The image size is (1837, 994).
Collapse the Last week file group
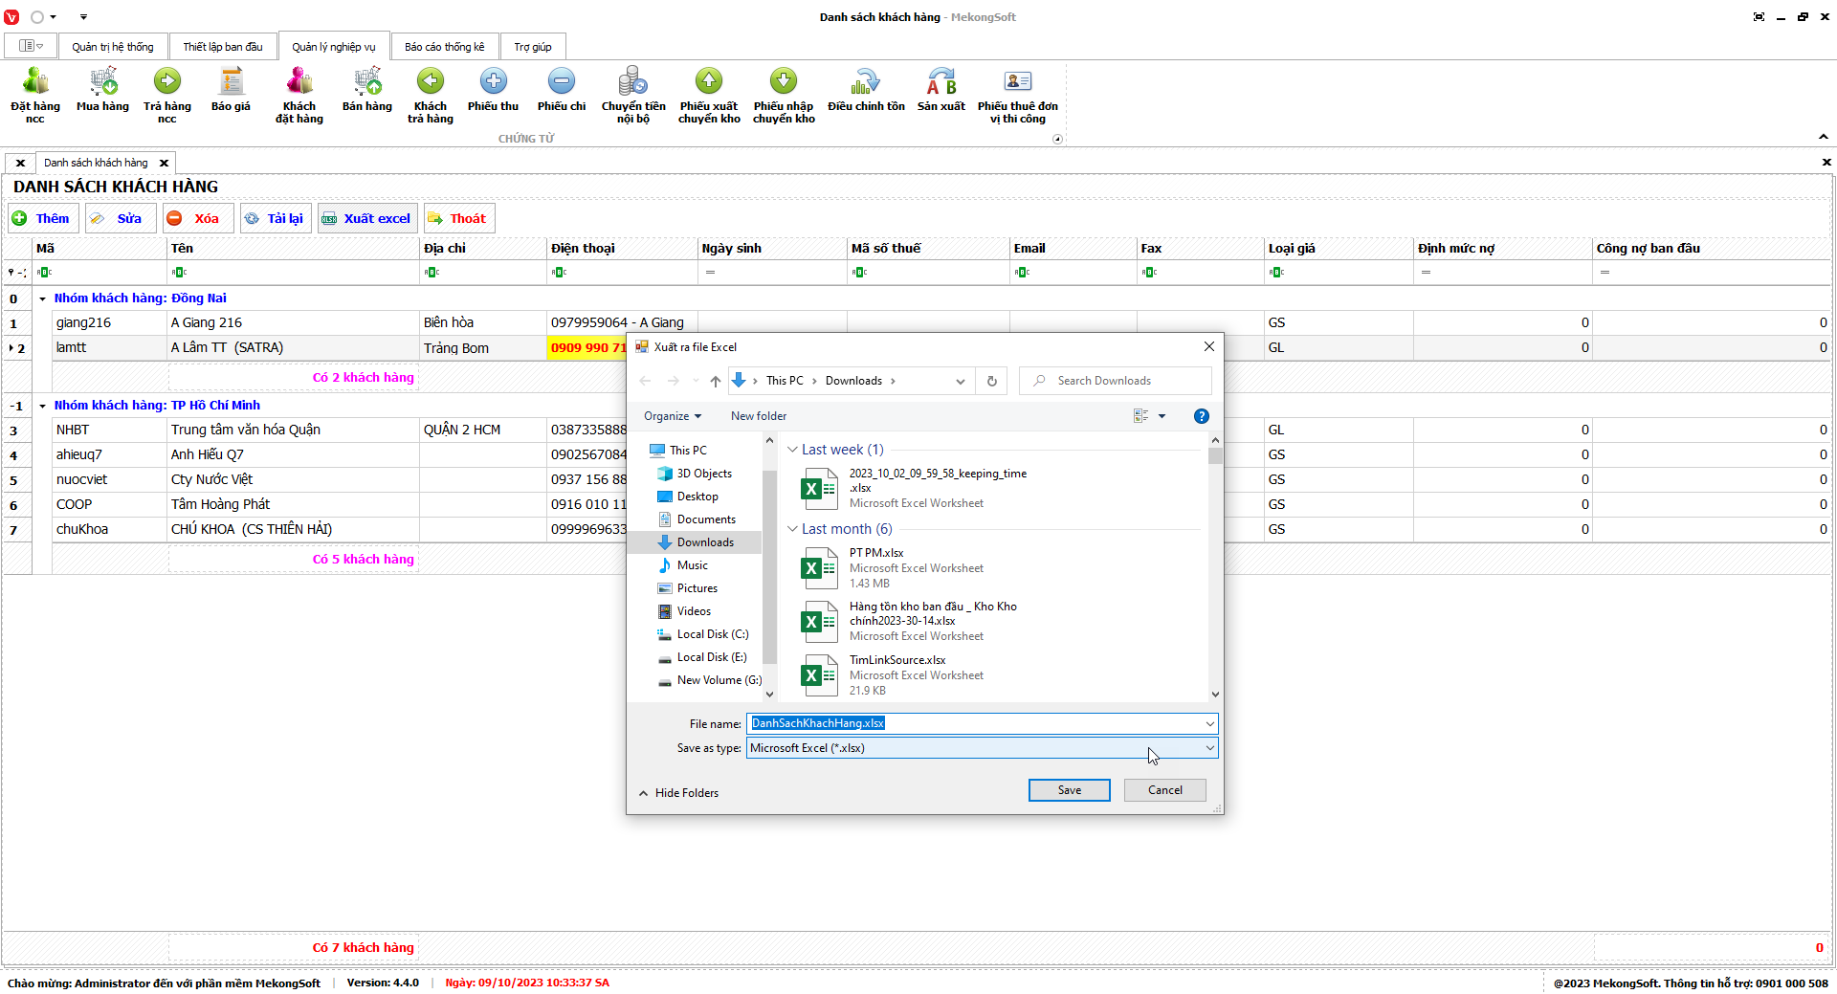pyautogui.click(x=792, y=450)
